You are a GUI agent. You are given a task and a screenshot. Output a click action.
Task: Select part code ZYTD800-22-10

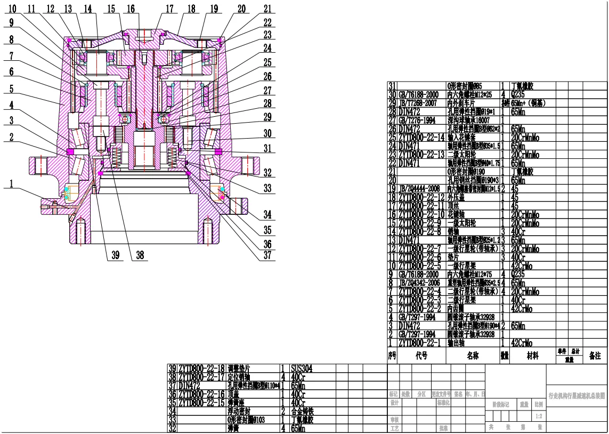click(421, 214)
